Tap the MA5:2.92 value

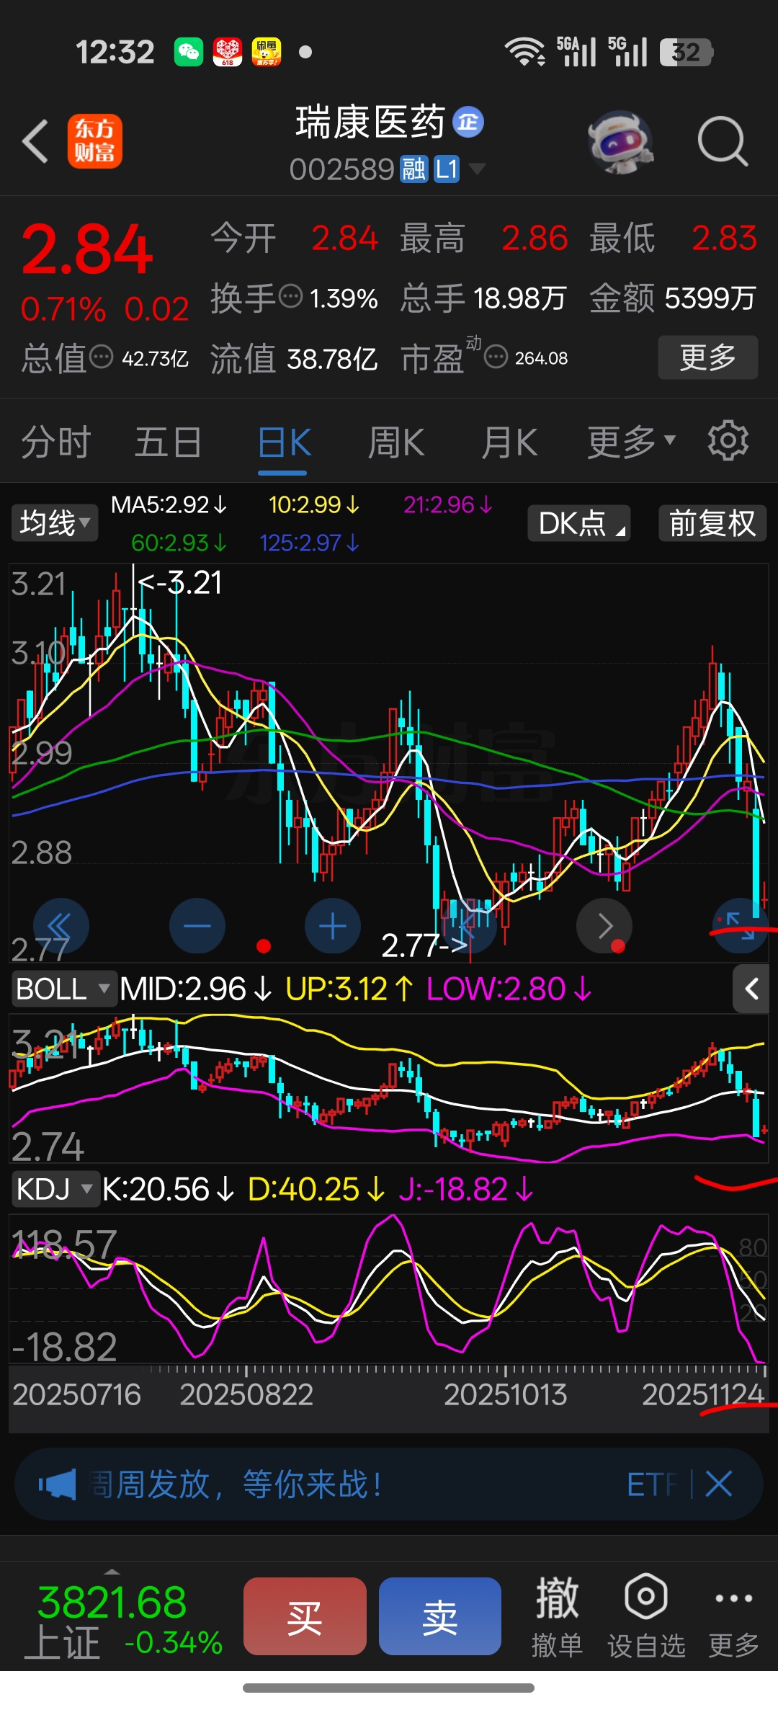coord(169,504)
